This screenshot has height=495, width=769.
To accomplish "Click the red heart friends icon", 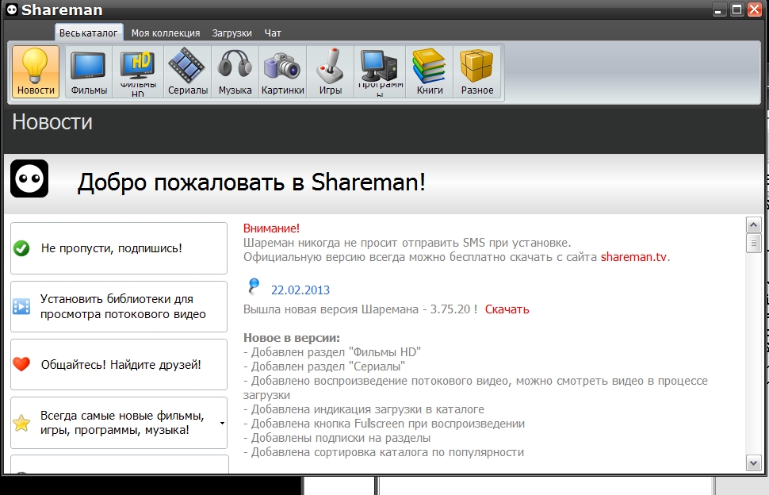I will (21, 364).
